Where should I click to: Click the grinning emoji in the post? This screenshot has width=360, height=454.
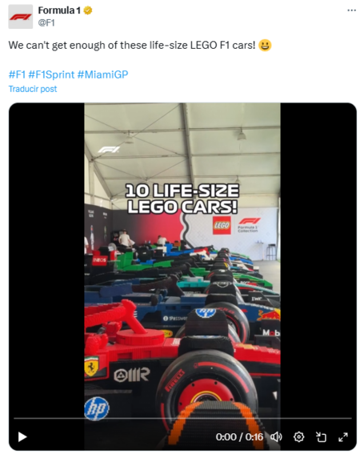click(265, 45)
